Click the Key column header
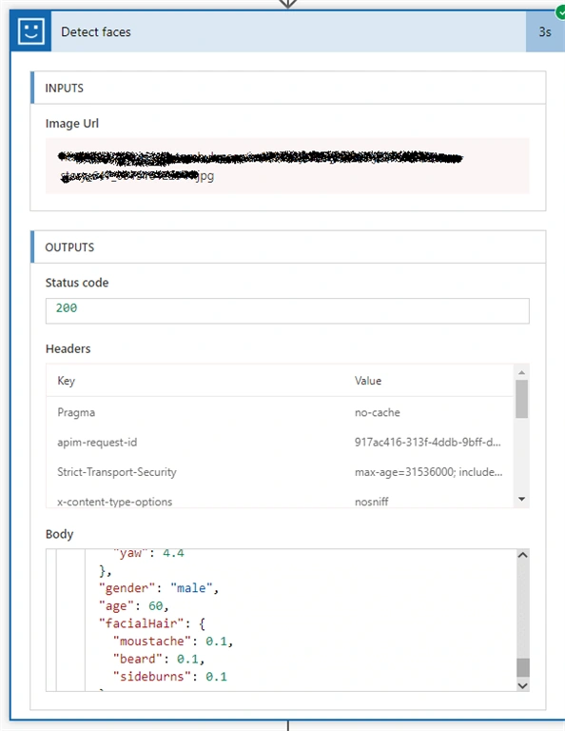Image resolution: width=565 pixels, height=731 pixels. 67,381
